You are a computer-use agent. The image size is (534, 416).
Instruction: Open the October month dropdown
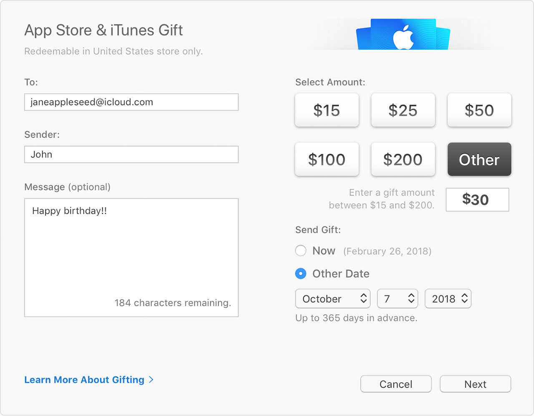point(333,299)
